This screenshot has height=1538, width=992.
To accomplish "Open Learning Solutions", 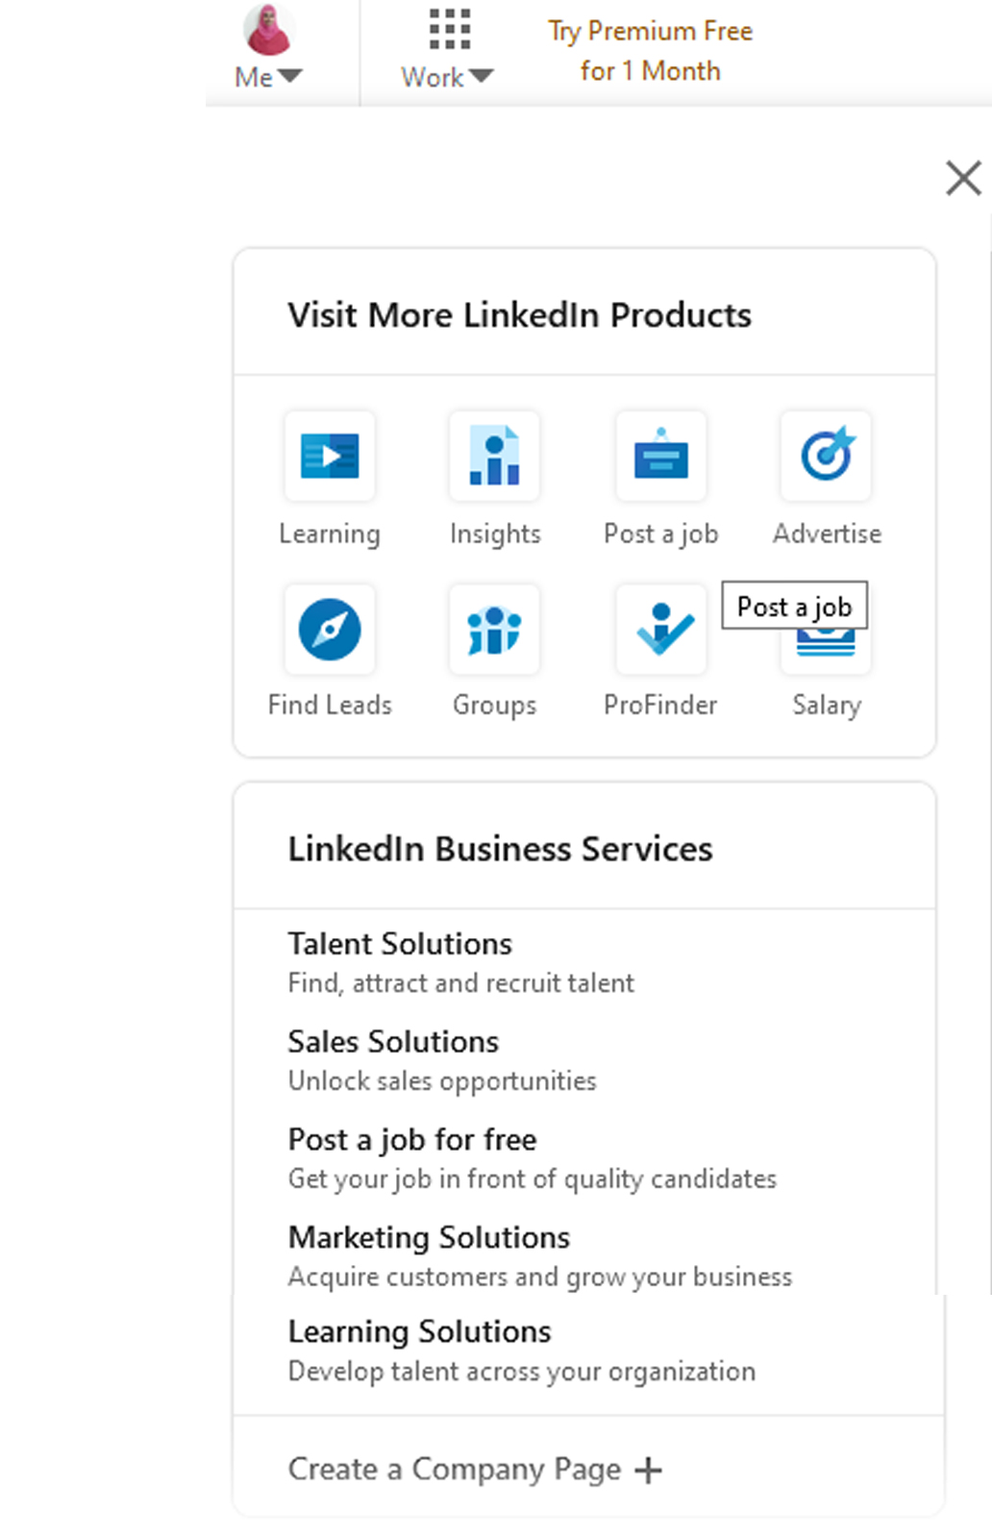I will (419, 1331).
